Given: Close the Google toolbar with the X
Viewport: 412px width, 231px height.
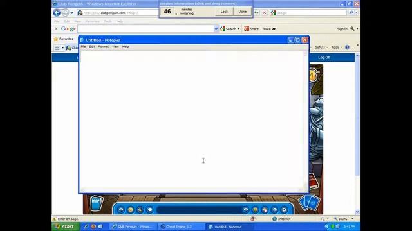Looking at the screenshot, I should (x=56, y=28).
